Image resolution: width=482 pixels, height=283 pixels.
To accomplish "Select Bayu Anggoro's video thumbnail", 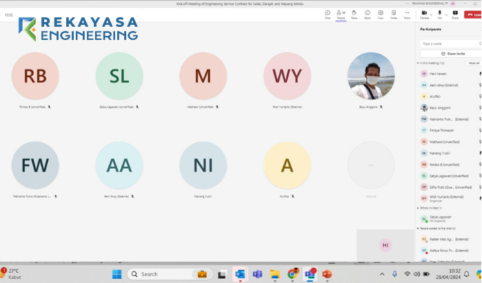I will pyautogui.click(x=371, y=76).
